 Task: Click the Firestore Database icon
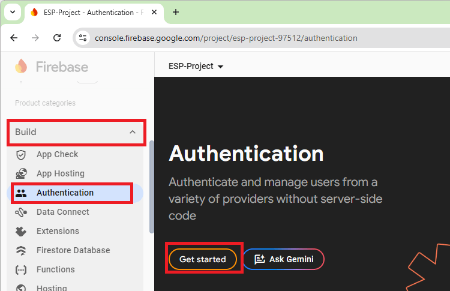22,250
